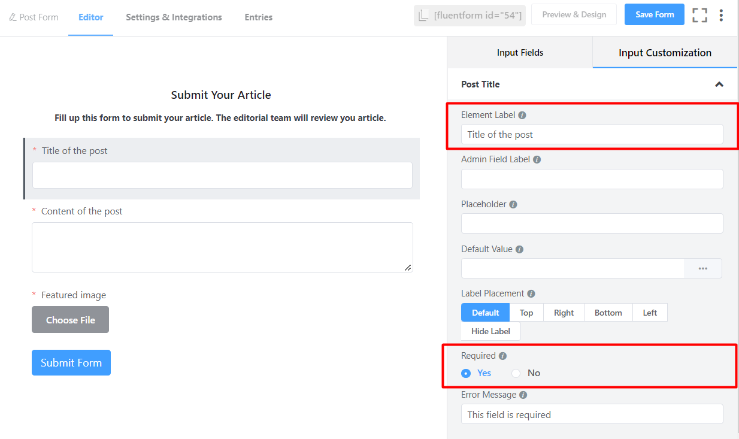
Task: Click the Submit Your Article heading
Action: click(221, 95)
